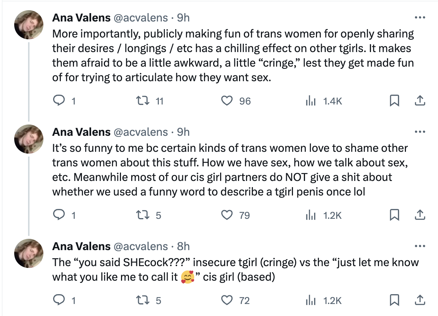Image resolution: width=438 pixels, height=316 pixels.
Task: Open the 8h timestamp on third tweet
Action: (x=183, y=246)
